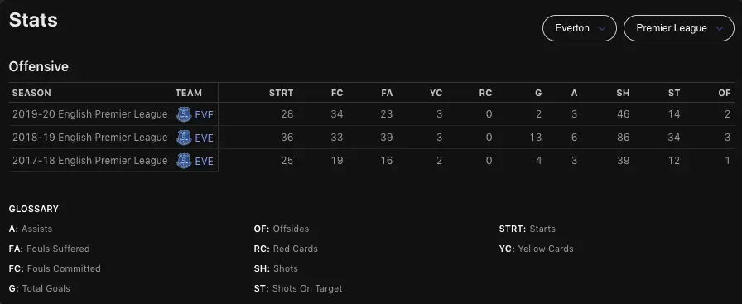
Task: Click the 13 goals value for 2018-19
Action: coord(535,138)
